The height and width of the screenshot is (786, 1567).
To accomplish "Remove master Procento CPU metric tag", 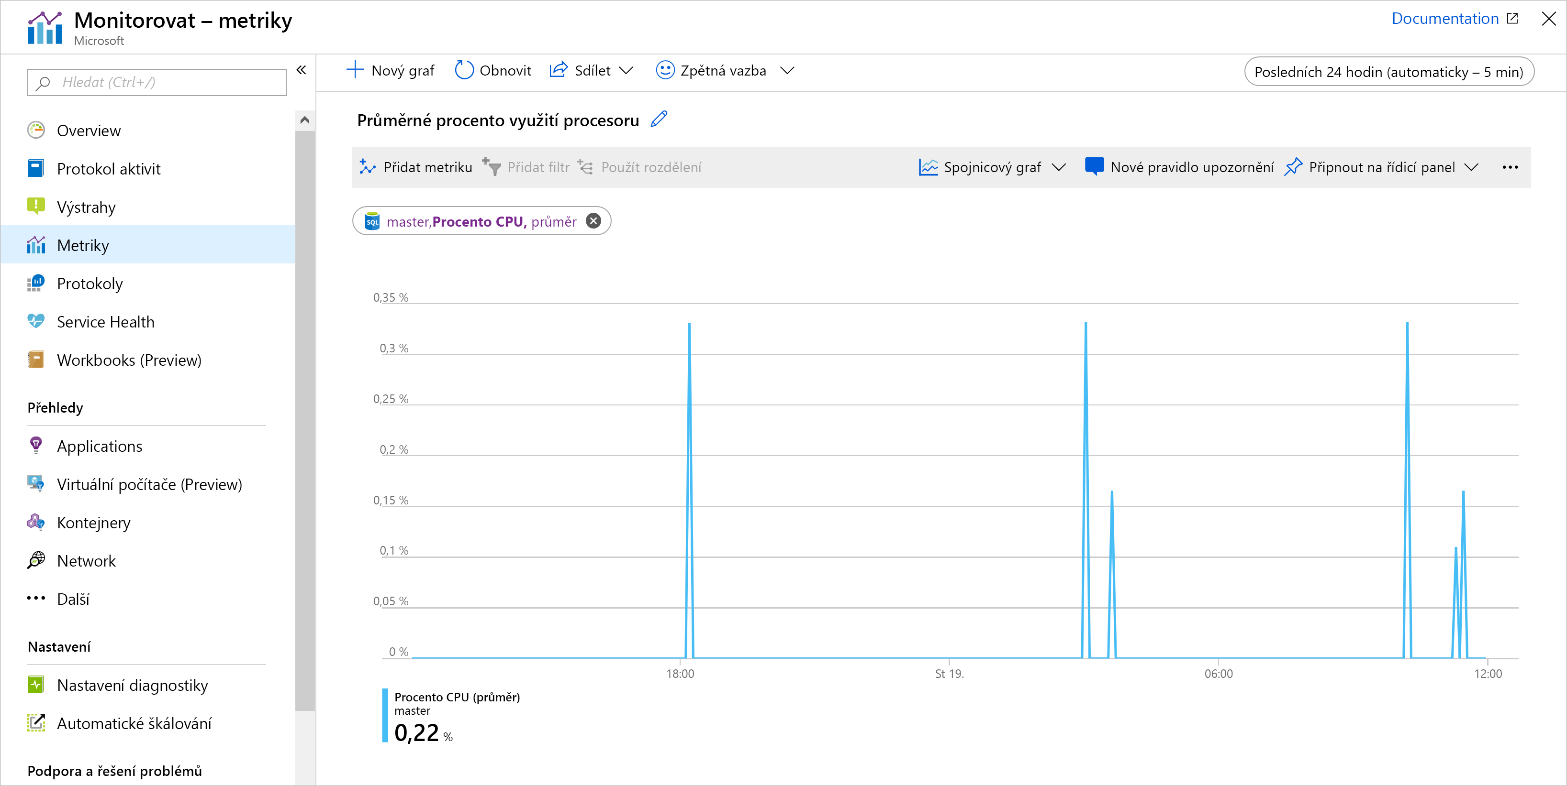I will tap(593, 221).
